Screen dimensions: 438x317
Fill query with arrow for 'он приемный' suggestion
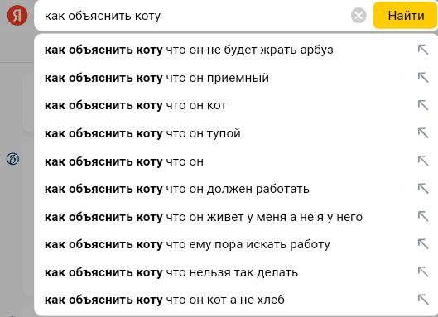[x=423, y=77]
